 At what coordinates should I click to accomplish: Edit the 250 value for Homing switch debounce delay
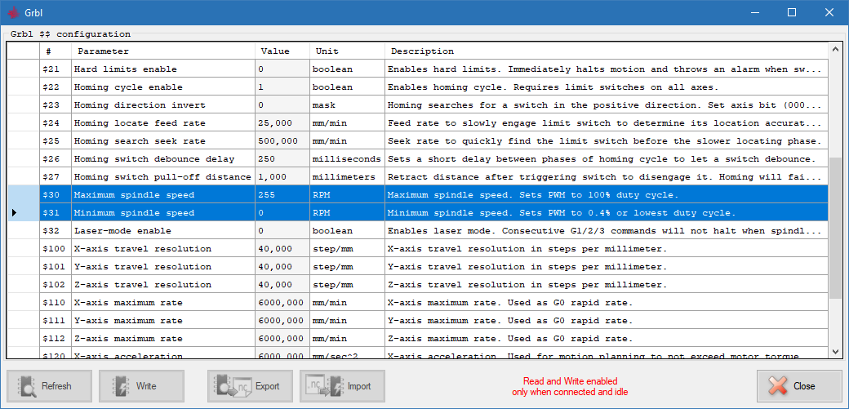282,158
